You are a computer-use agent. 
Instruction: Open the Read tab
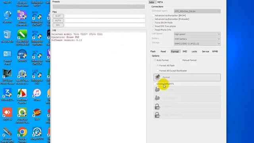[x=163, y=51]
